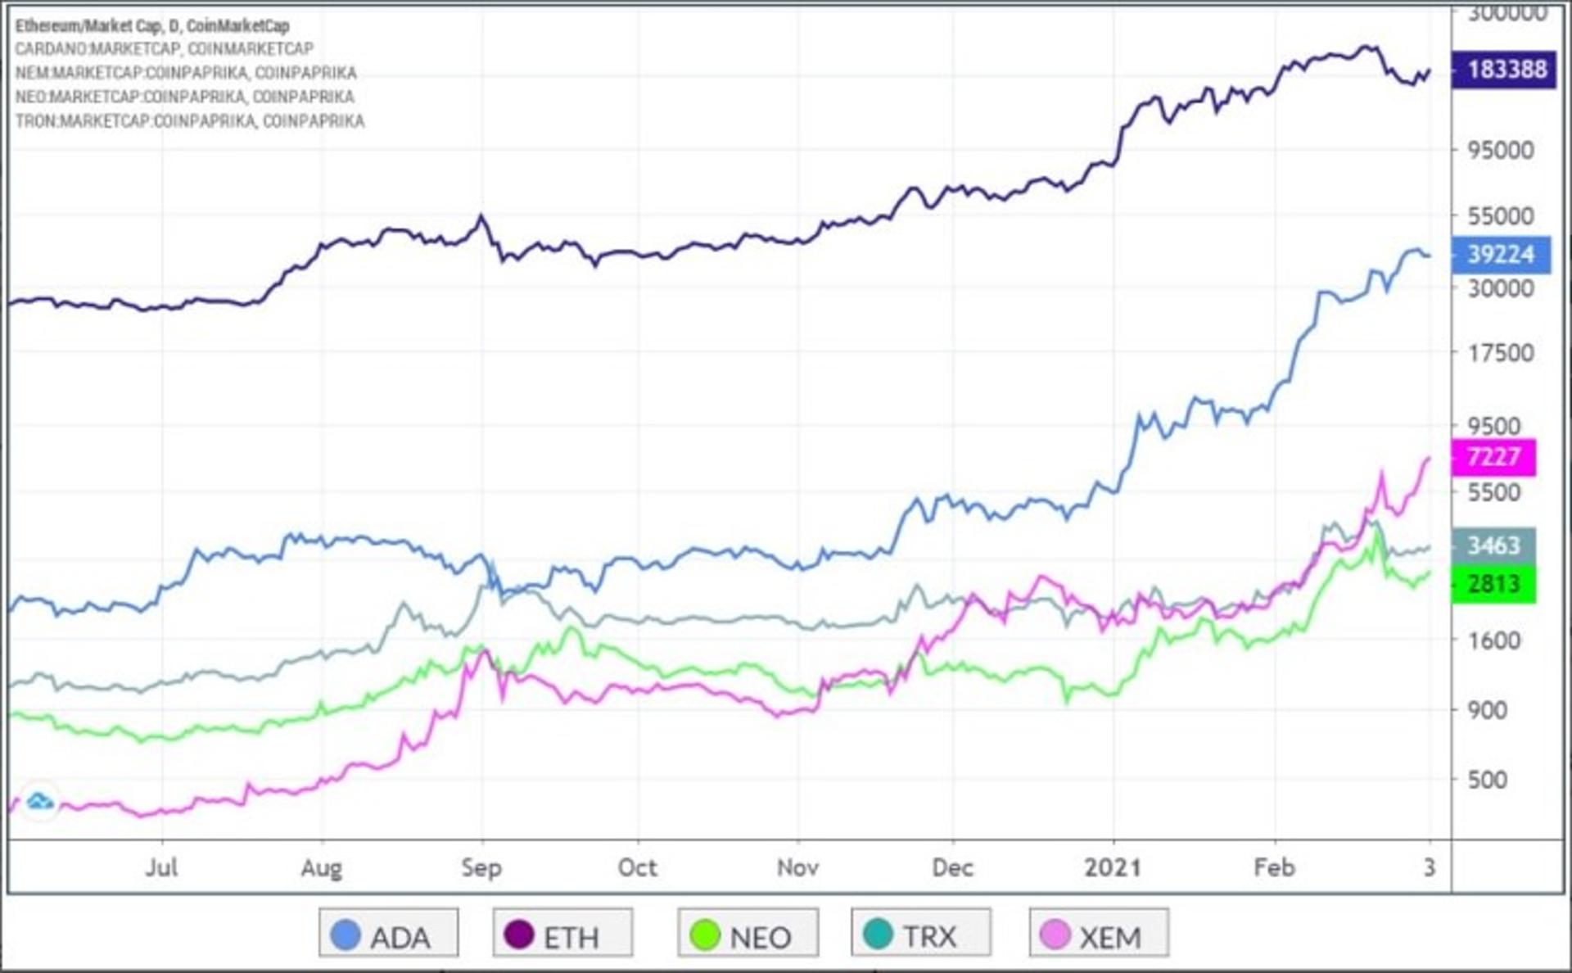This screenshot has width=1572, height=973.
Task: Toggle the ADA series legend button
Action: [x=389, y=933]
